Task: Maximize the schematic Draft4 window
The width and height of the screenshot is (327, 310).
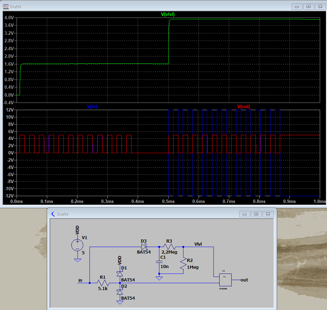Action: tap(256, 214)
